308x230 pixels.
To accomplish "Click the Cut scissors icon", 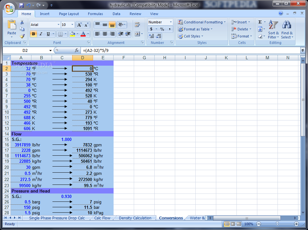I will point(22,22).
